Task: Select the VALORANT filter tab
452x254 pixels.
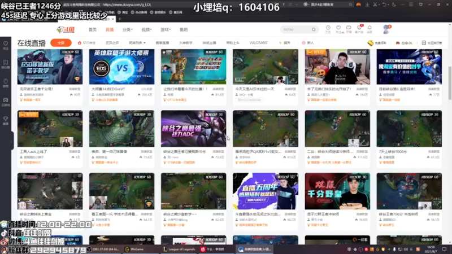Action: pyautogui.click(x=258, y=43)
